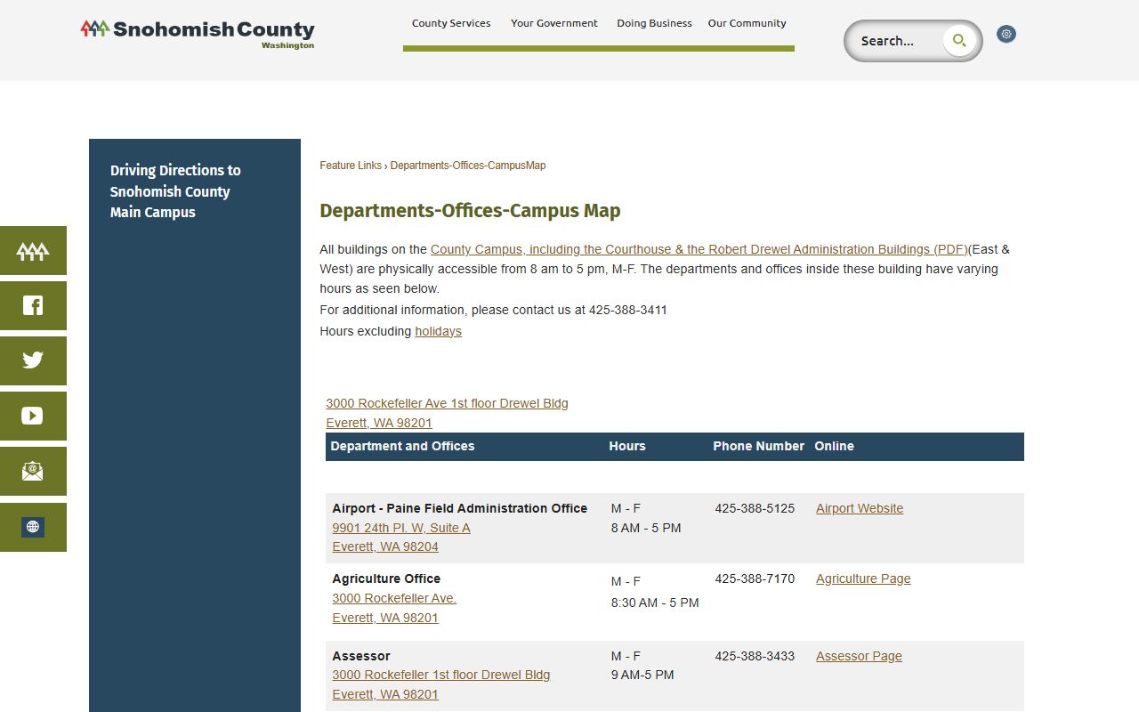This screenshot has width=1139, height=712.
Task: Click the Assessor name text
Action: 361,656
